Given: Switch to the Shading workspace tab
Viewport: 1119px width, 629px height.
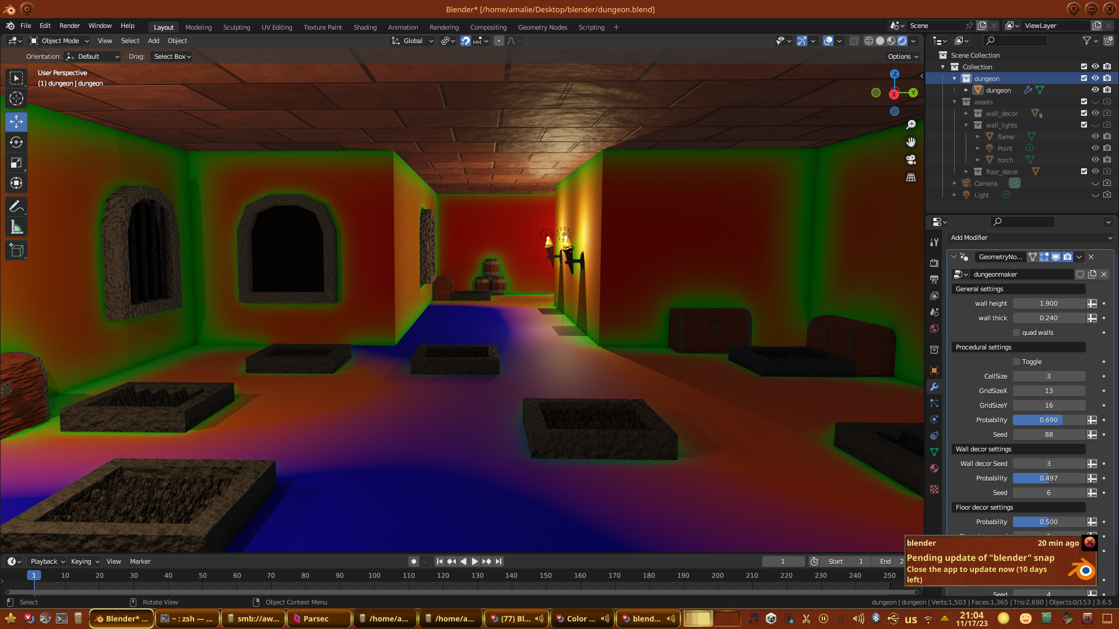Looking at the screenshot, I should point(365,27).
